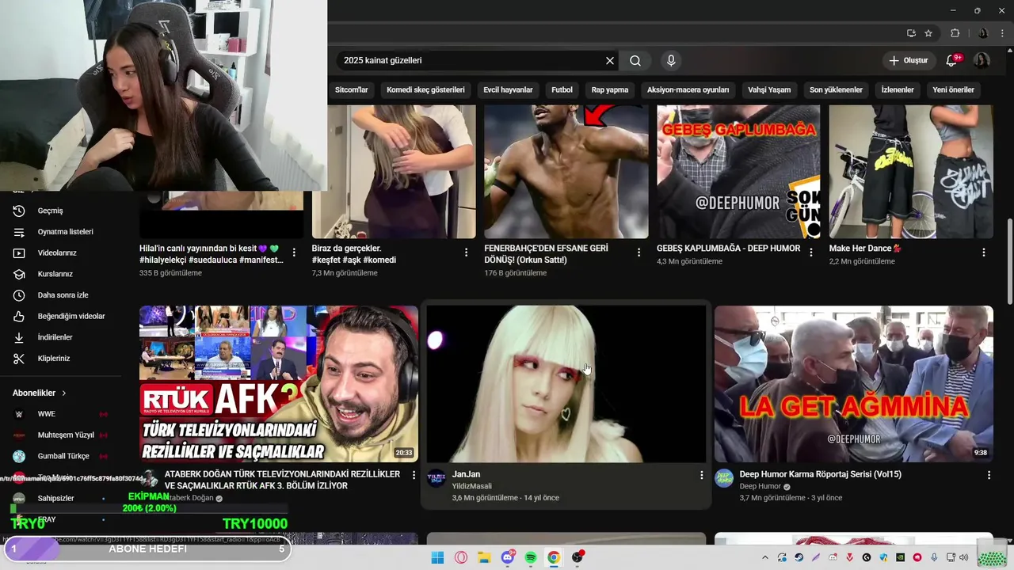Select the Futbol filter chip

pos(562,89)
